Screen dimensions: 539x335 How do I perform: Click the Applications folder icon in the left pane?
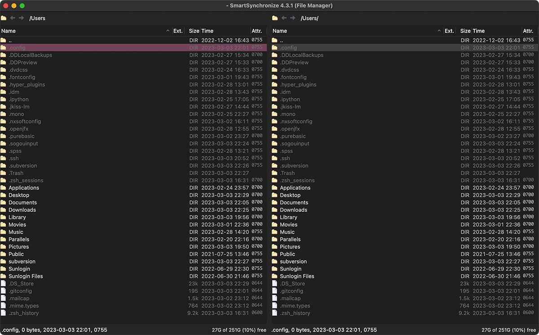coord(4,188)
